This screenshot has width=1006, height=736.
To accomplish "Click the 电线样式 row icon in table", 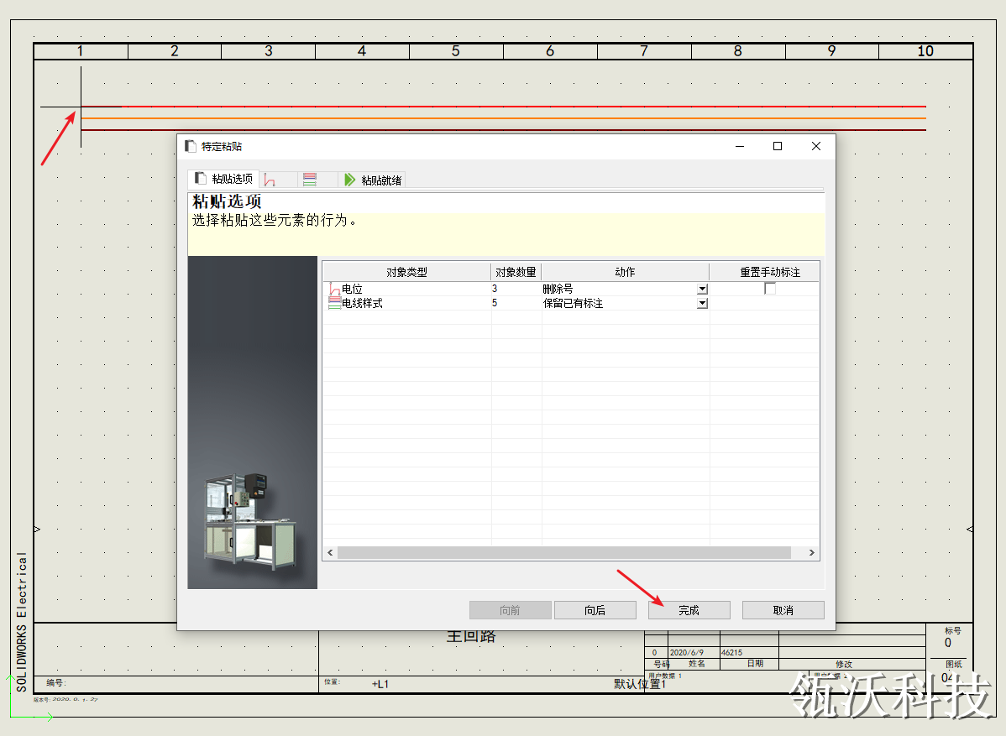I will [334, 303].
